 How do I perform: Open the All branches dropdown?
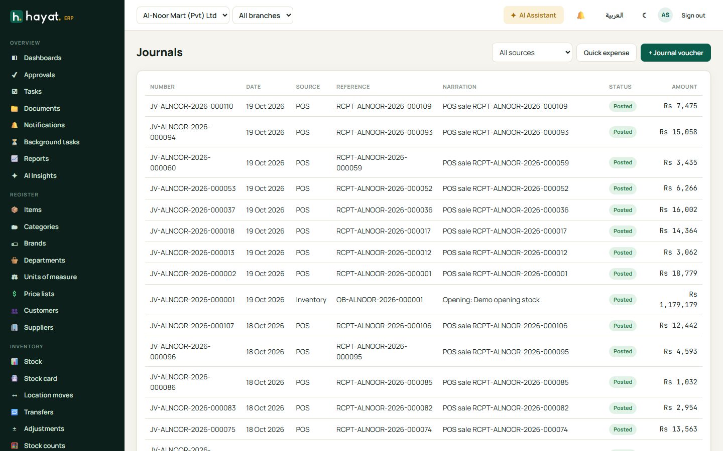point(263,16)
